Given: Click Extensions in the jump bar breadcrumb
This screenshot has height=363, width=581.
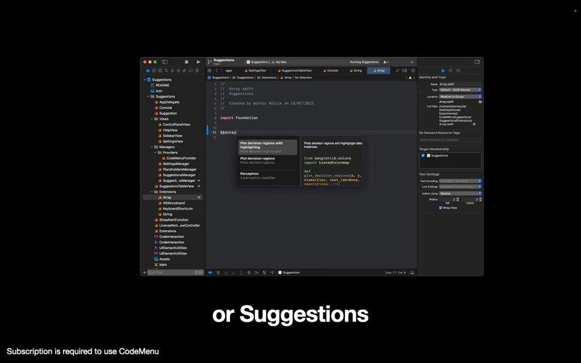Looking at the screenshot, I should 267,78.
